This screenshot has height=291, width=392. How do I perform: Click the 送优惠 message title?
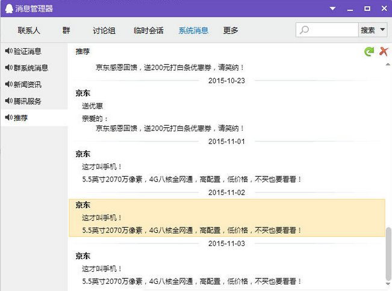point(92,106)
